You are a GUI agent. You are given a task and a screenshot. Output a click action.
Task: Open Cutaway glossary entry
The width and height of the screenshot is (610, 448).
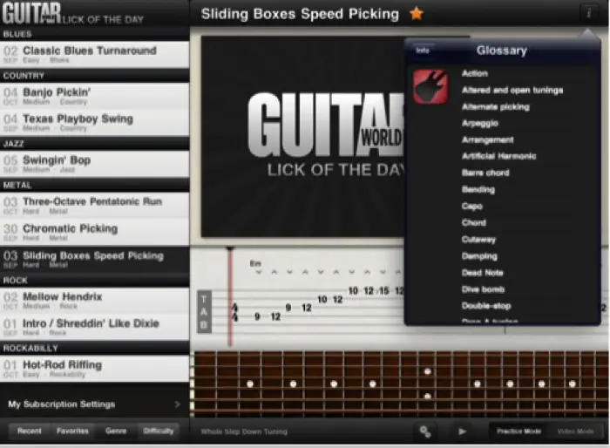478,240
